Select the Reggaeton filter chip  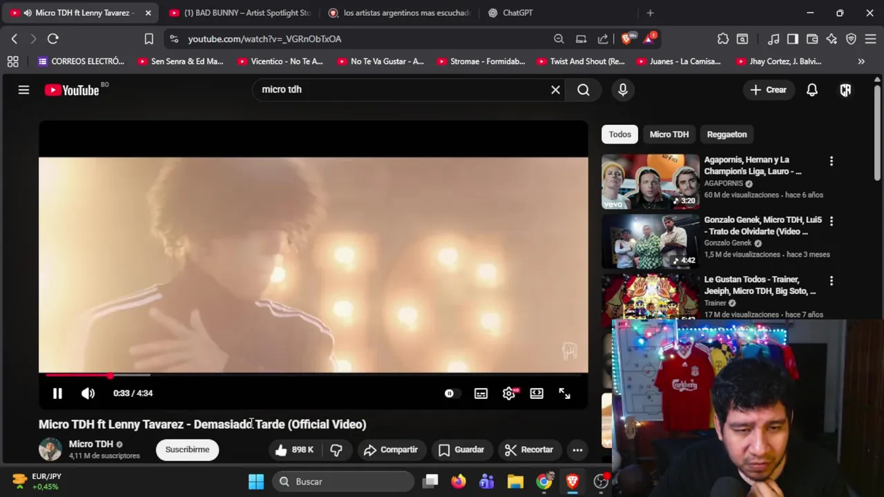click(727, 135)
